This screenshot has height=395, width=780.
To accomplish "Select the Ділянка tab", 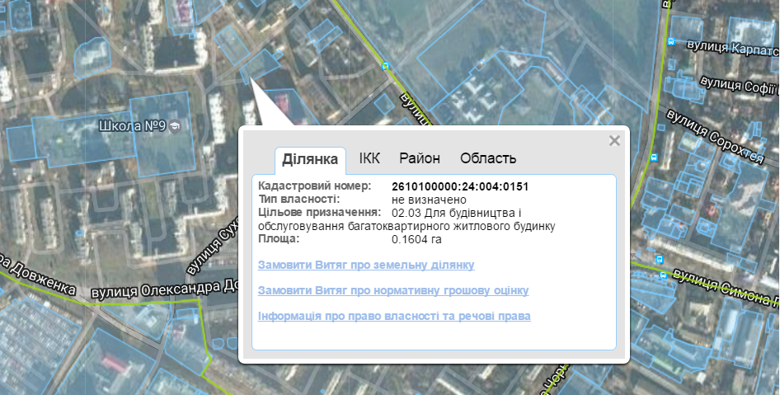I will (x=310, y=159).
